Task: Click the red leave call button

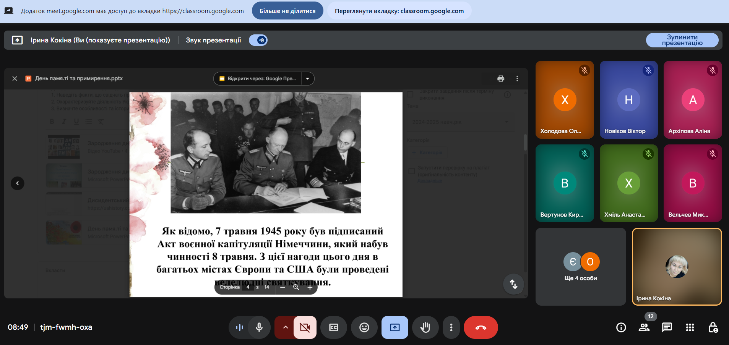Action: [481, 327]
